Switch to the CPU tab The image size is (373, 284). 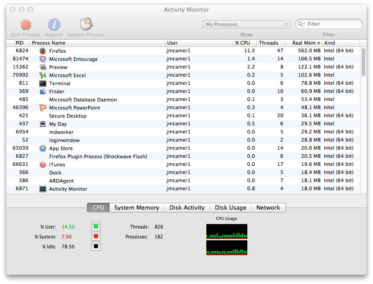98,207
